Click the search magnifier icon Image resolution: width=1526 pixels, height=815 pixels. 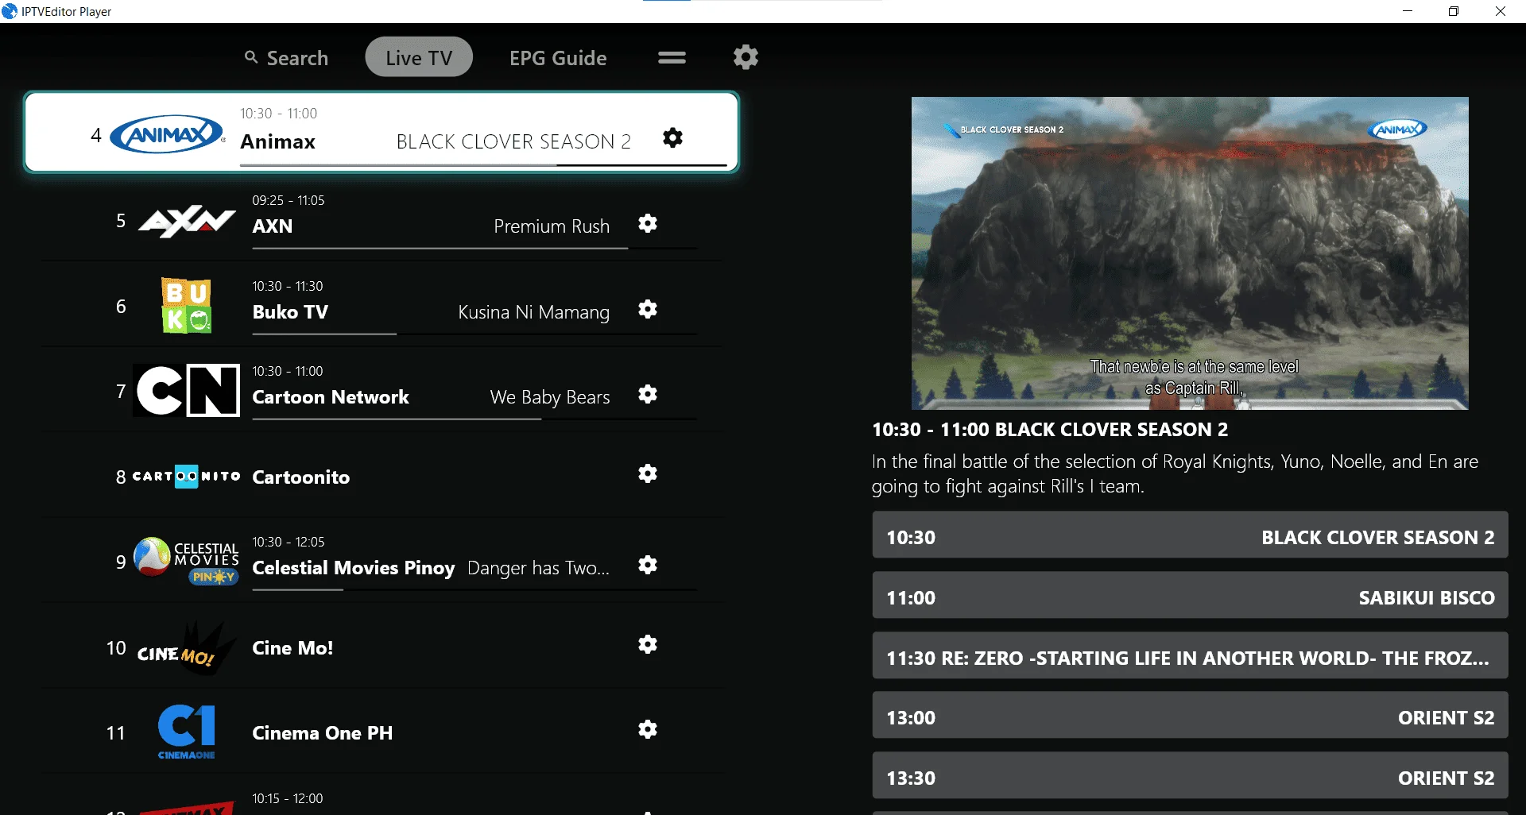click(x=251, y=57)
